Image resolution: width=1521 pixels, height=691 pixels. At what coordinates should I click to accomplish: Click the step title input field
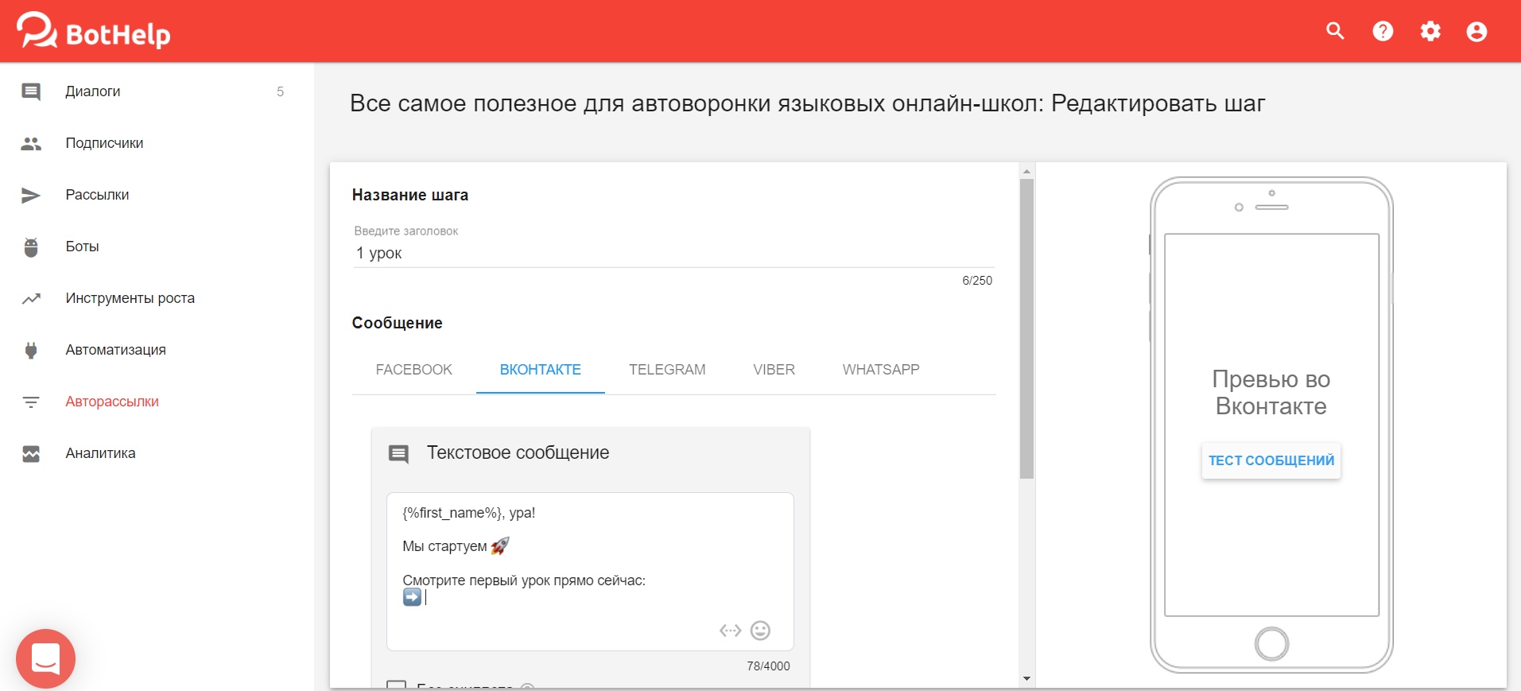[673, 253]
